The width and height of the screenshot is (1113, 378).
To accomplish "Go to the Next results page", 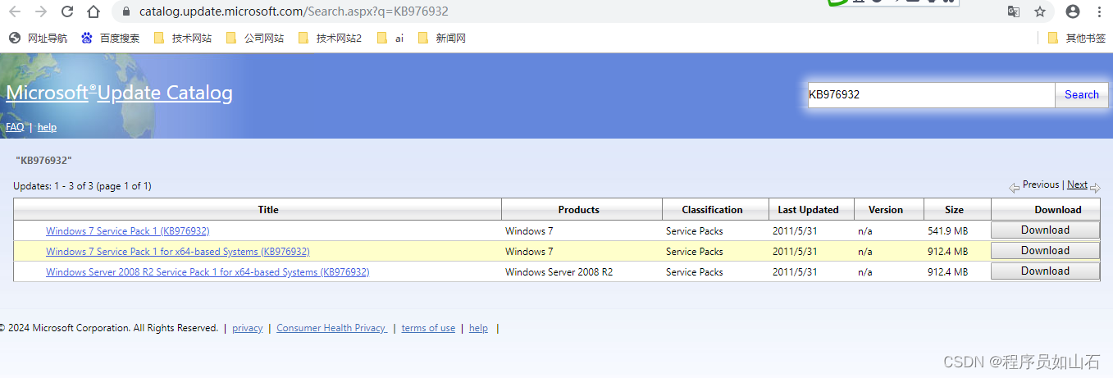I will [x=1077, y=184].
